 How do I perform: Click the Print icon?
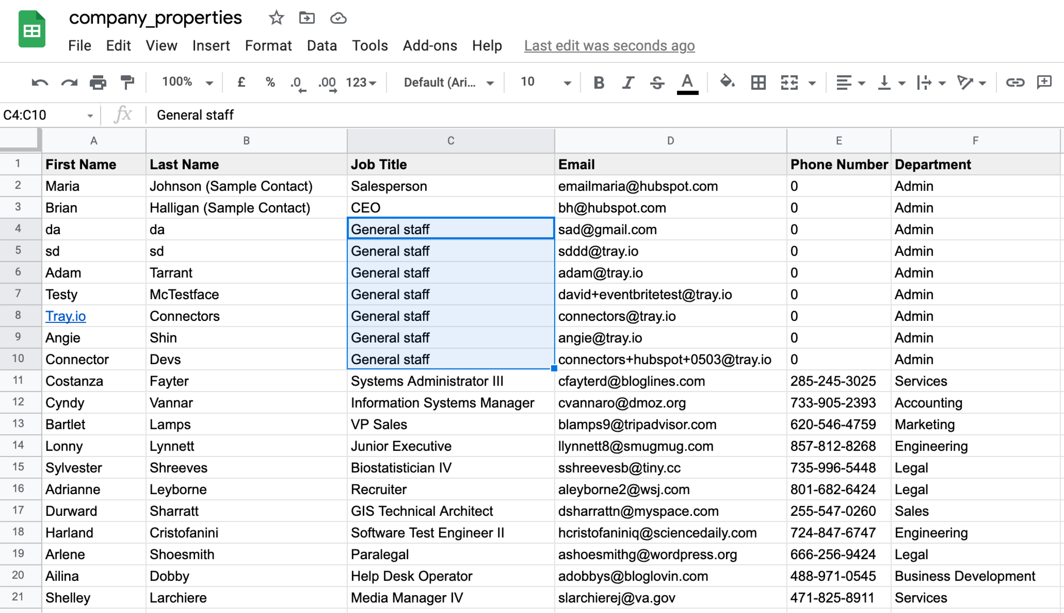pyautogui.click(x=98, y=83)
